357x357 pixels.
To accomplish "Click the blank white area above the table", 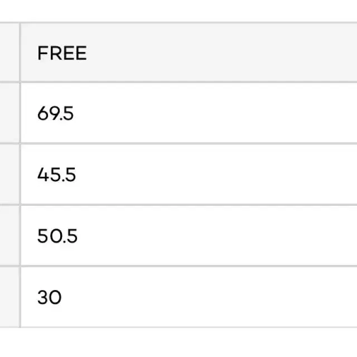I will tap(178, 11).
